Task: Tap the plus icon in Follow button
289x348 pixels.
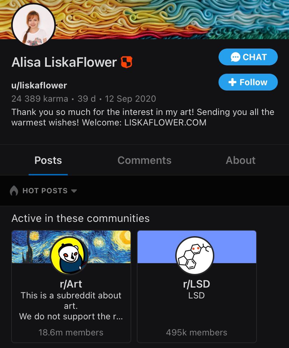Action: pyautogui.click(x=232, y=82)
